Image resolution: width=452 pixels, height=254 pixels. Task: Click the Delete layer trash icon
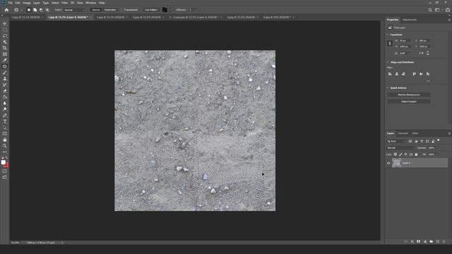(x=444, y=241)
